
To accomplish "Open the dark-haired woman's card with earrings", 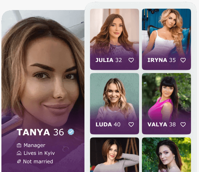I will [x=166, y=155].
